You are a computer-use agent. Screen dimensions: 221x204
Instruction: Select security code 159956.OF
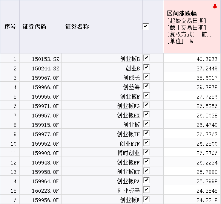pos(45,200)
